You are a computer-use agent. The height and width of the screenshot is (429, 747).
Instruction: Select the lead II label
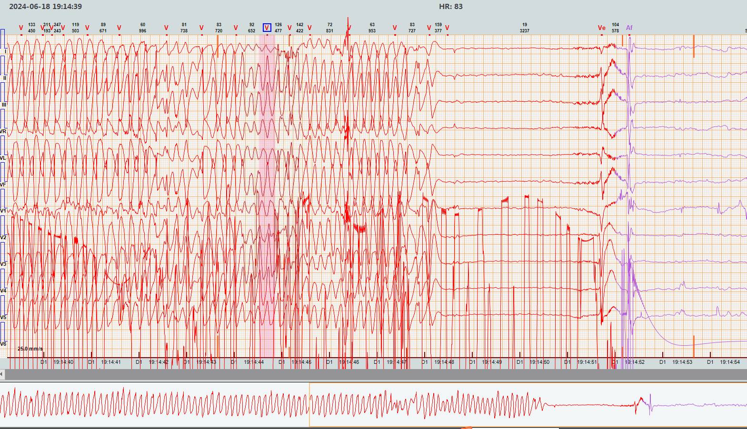coord(5,78)
